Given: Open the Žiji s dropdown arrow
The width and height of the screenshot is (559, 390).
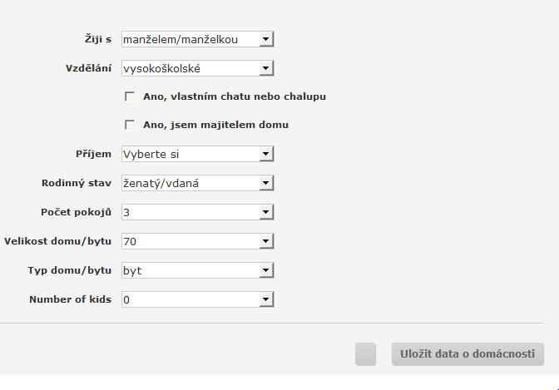Looking at the screenshot, I should (266, 39).
